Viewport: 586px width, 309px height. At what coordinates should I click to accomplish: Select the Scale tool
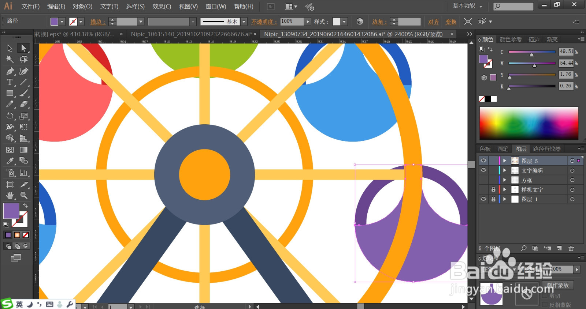tap(24, 116)
